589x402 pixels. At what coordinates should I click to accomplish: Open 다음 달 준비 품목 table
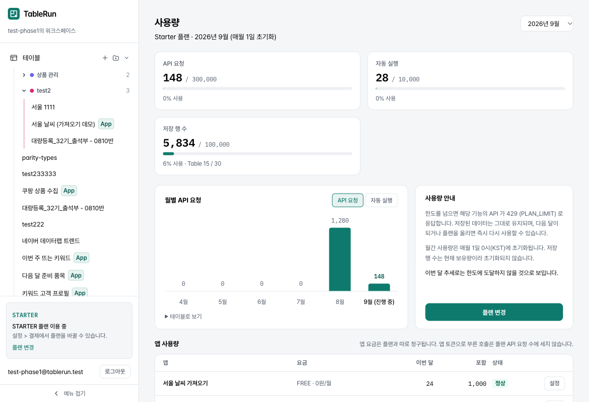(x=44, y=276)
